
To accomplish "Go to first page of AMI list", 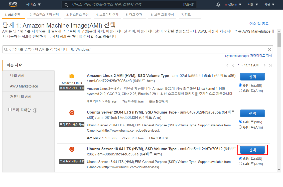I will (227, 65).
